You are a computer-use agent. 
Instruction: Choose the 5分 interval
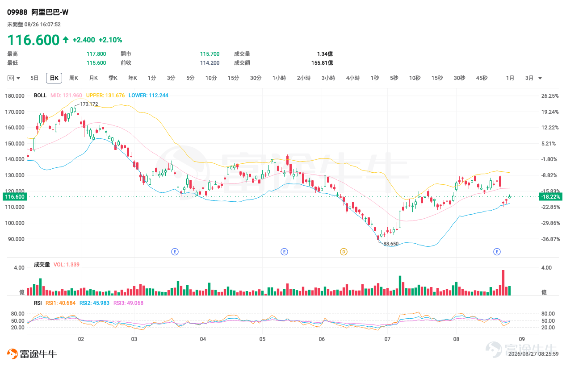[x=191, y=78]
